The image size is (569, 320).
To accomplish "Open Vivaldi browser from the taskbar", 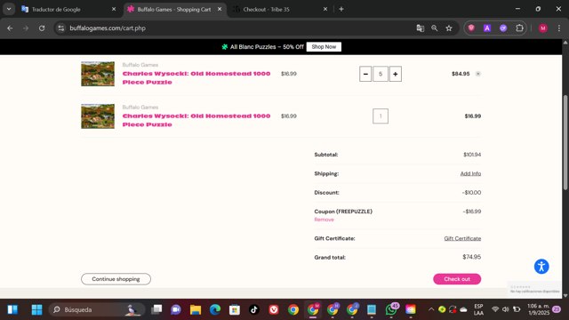I will pos(274,309).
